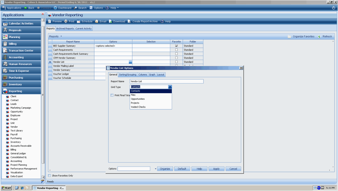Image resolution: width=338 pixels, height=191 pixels.
Task: Toggle Show Favorites Only checkbox
Action: point(49,176)
